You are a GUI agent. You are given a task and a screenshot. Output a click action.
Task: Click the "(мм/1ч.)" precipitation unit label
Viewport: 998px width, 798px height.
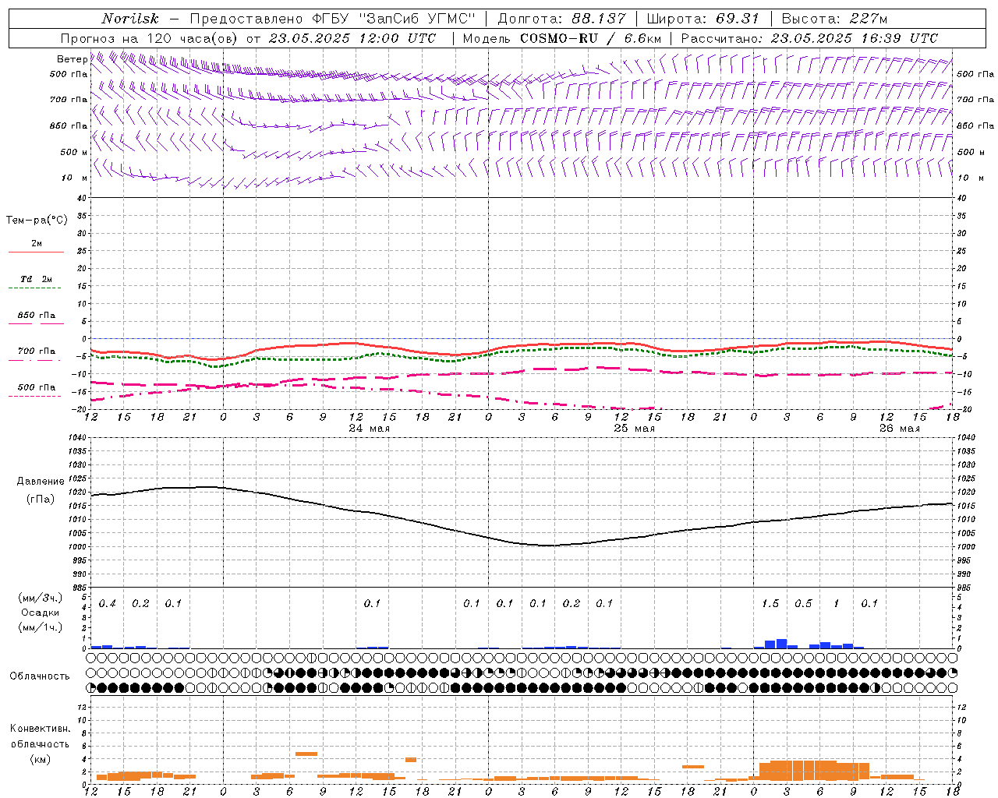coord(41,627)
